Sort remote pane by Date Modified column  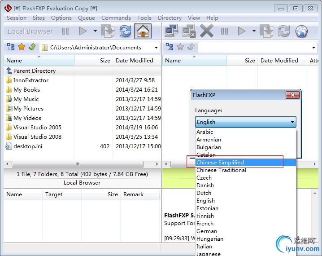tap(282, 61)
